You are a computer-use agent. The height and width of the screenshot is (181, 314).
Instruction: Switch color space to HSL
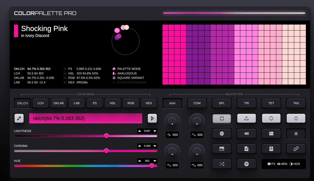coord(113,103)
